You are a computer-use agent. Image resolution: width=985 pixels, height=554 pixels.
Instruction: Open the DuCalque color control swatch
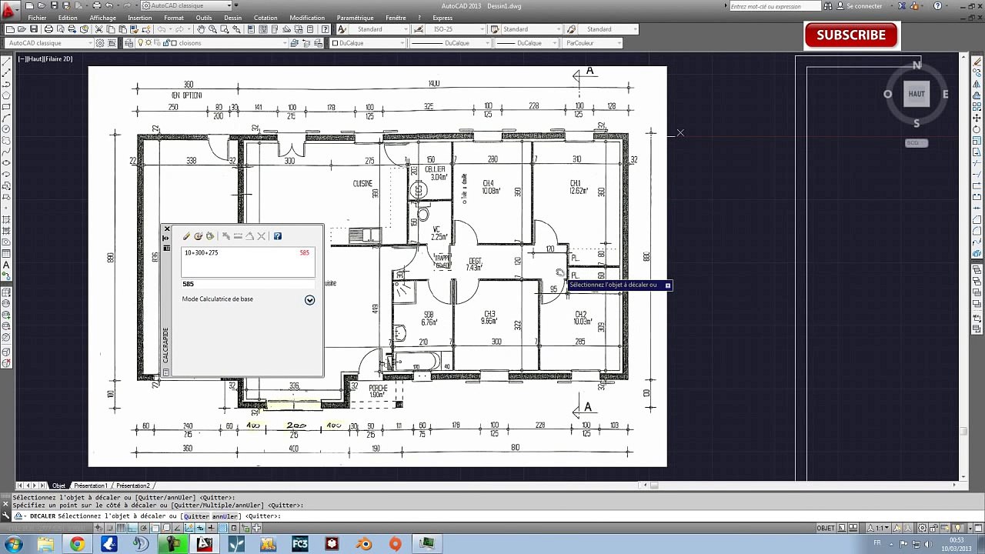pyautogui.click(x=368, y=43)
